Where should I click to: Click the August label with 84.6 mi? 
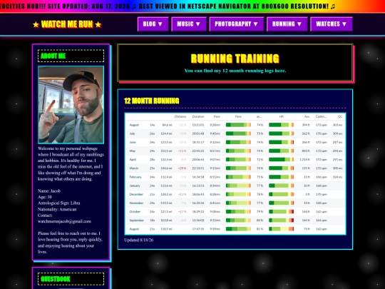point(134,125)
